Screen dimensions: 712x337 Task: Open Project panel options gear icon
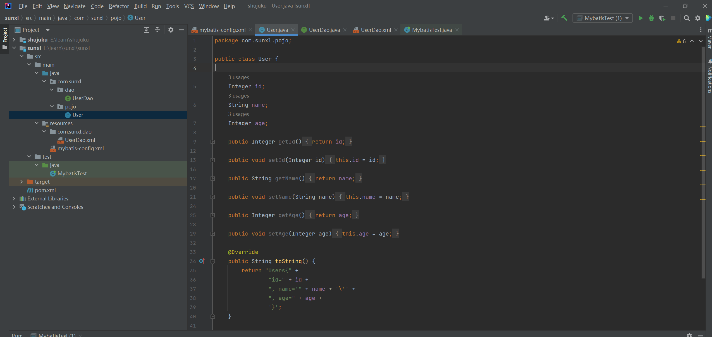point(171,30)
